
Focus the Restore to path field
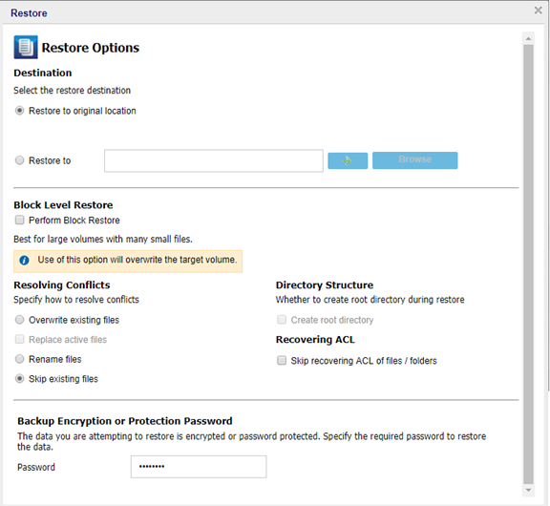[214, 161]
